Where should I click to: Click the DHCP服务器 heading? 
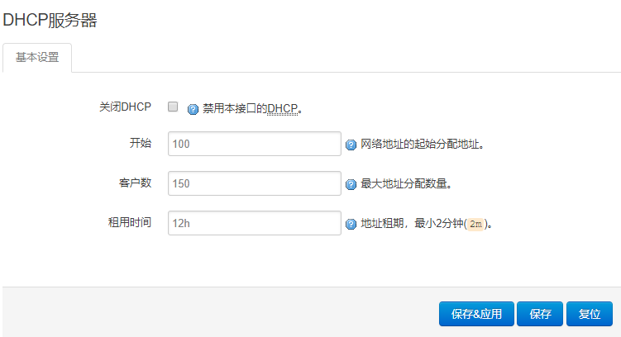(x=50, y=20)
